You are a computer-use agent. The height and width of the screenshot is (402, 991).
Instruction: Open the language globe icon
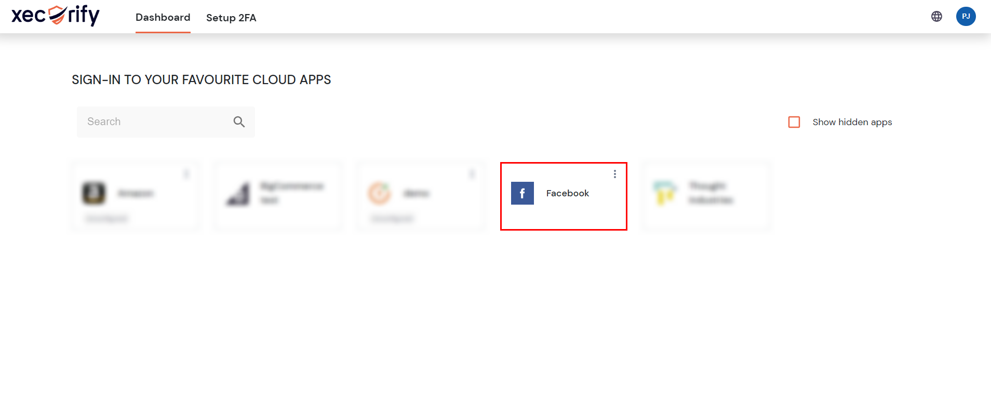point(936,17)
